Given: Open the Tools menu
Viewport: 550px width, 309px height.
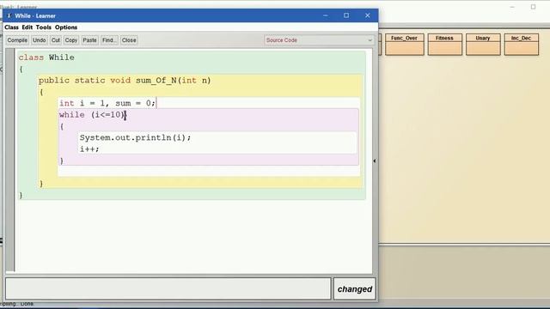Looking at the screenshot, I should [x=44, y=27].
